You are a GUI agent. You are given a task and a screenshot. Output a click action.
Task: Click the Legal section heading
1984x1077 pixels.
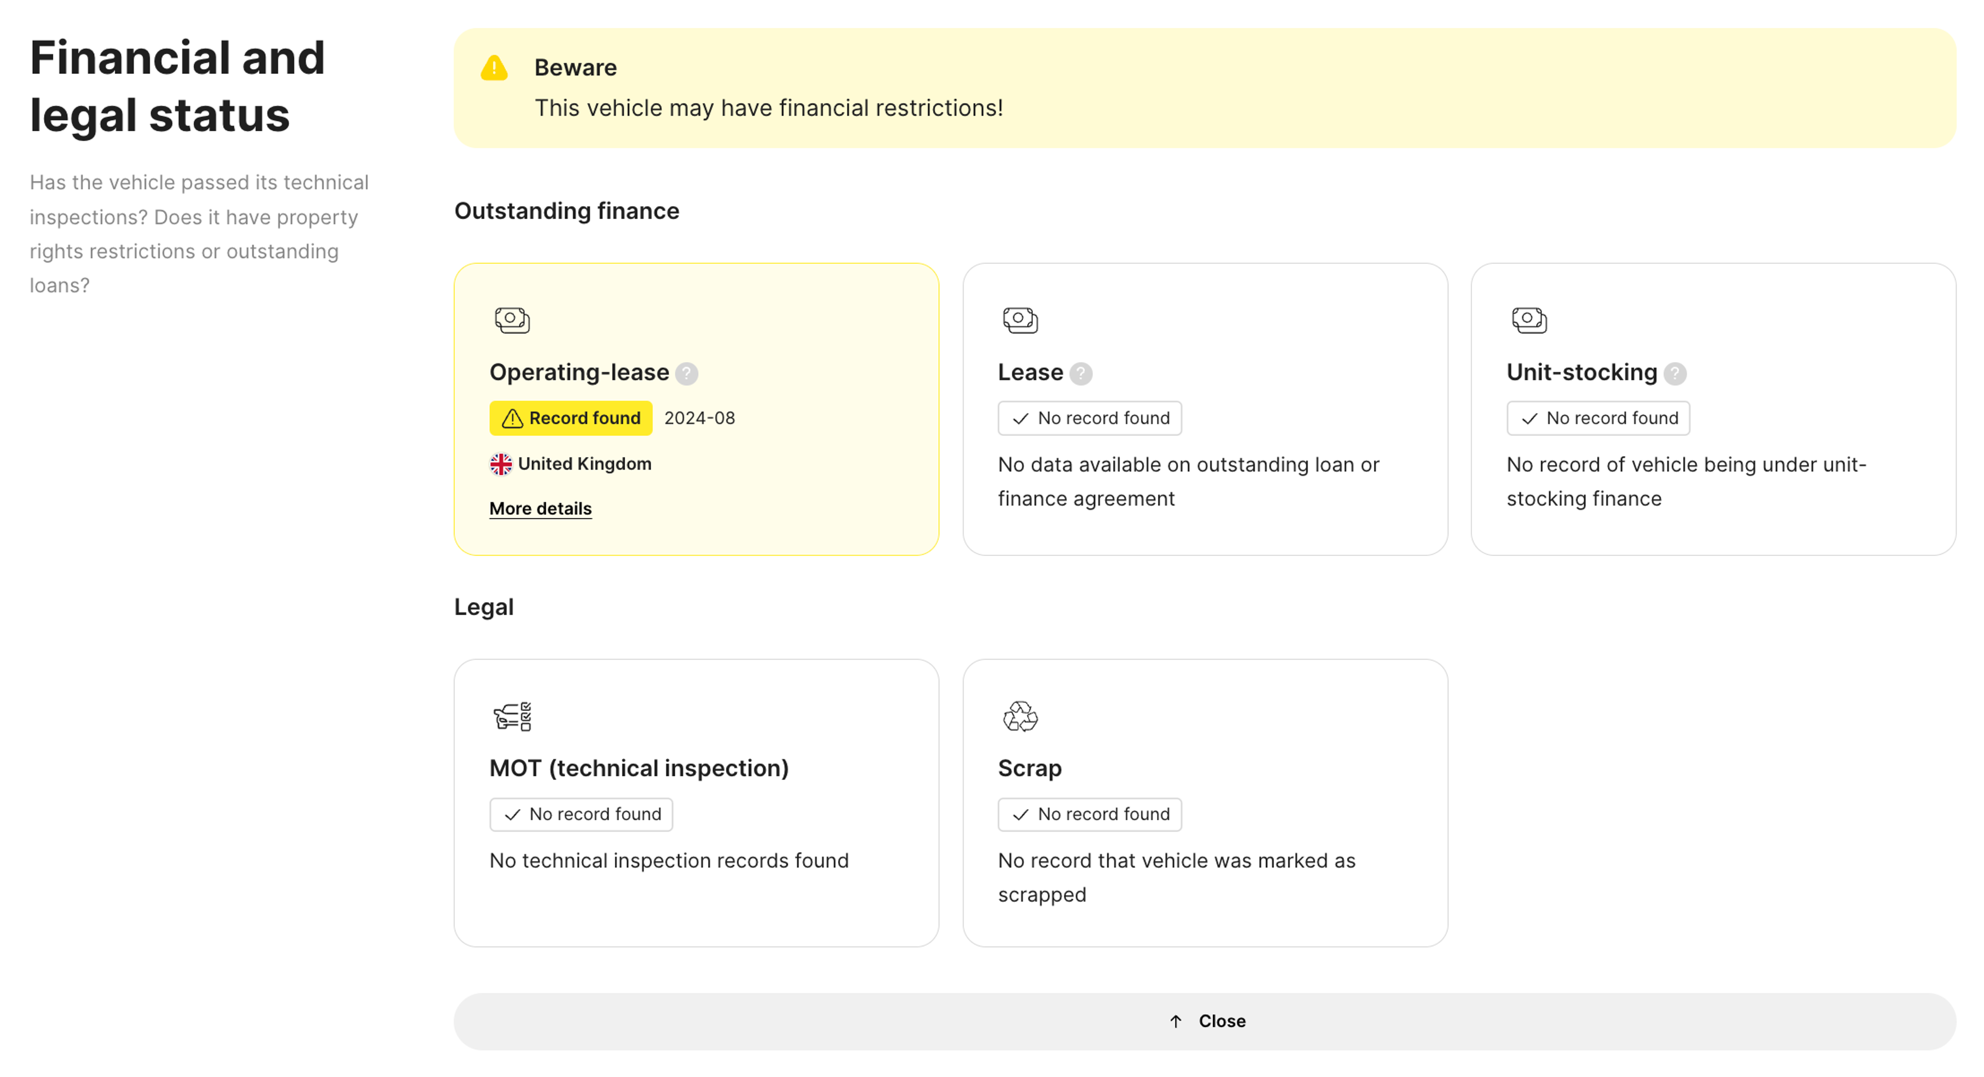point(484,606)
